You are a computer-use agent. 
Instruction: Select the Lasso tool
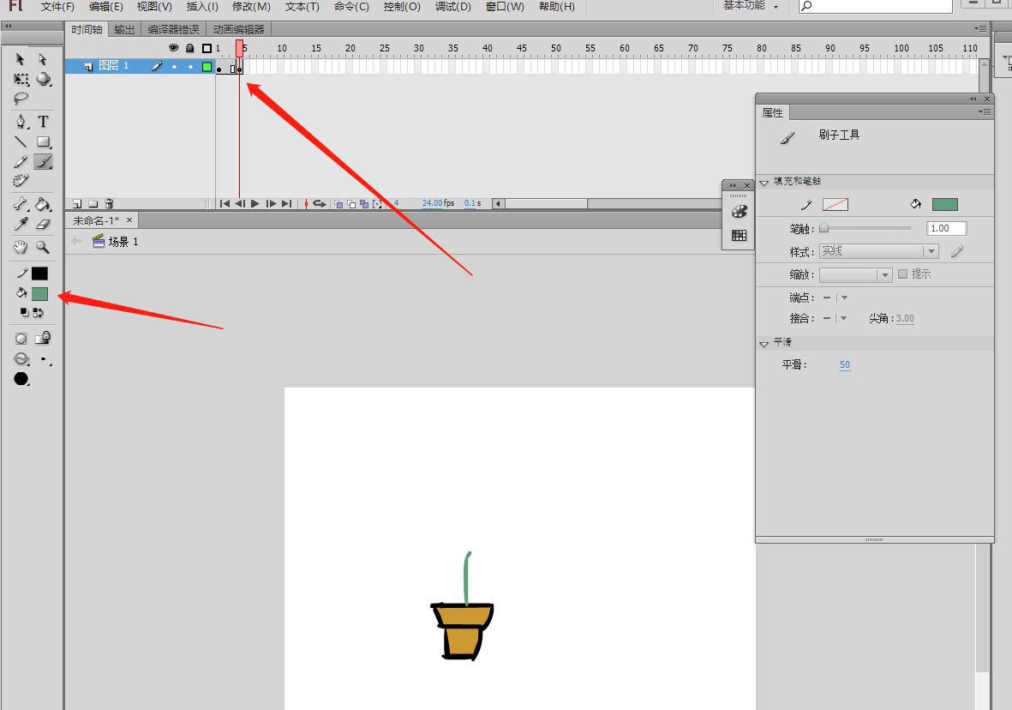[21, 99]
